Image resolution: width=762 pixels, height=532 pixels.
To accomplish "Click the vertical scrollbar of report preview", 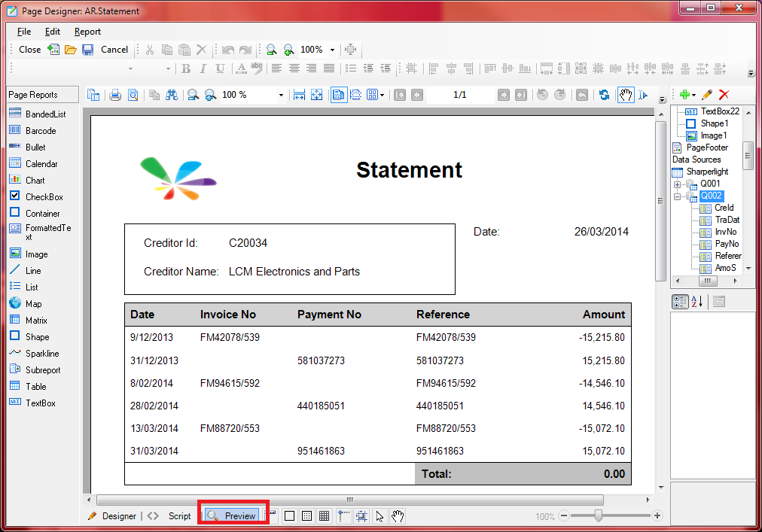I will 660,201.
